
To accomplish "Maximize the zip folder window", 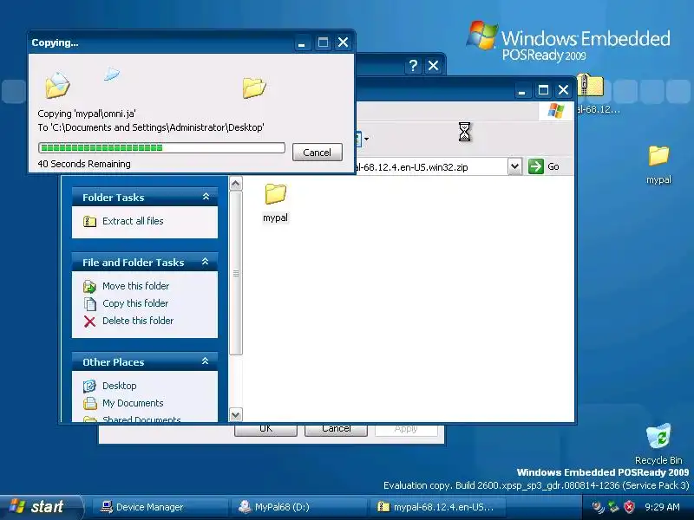I will pyautogui.click(x=543, y=90).
